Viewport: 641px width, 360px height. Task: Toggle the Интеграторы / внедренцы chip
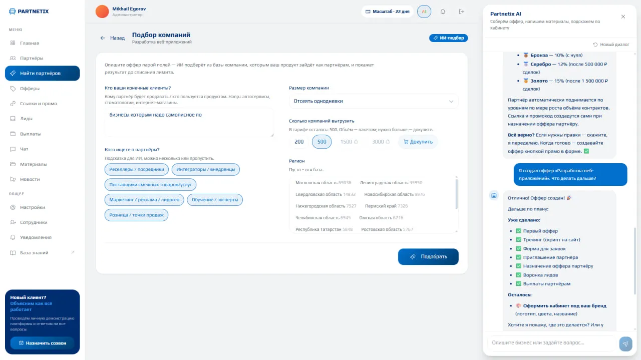[x=206, y=169]
